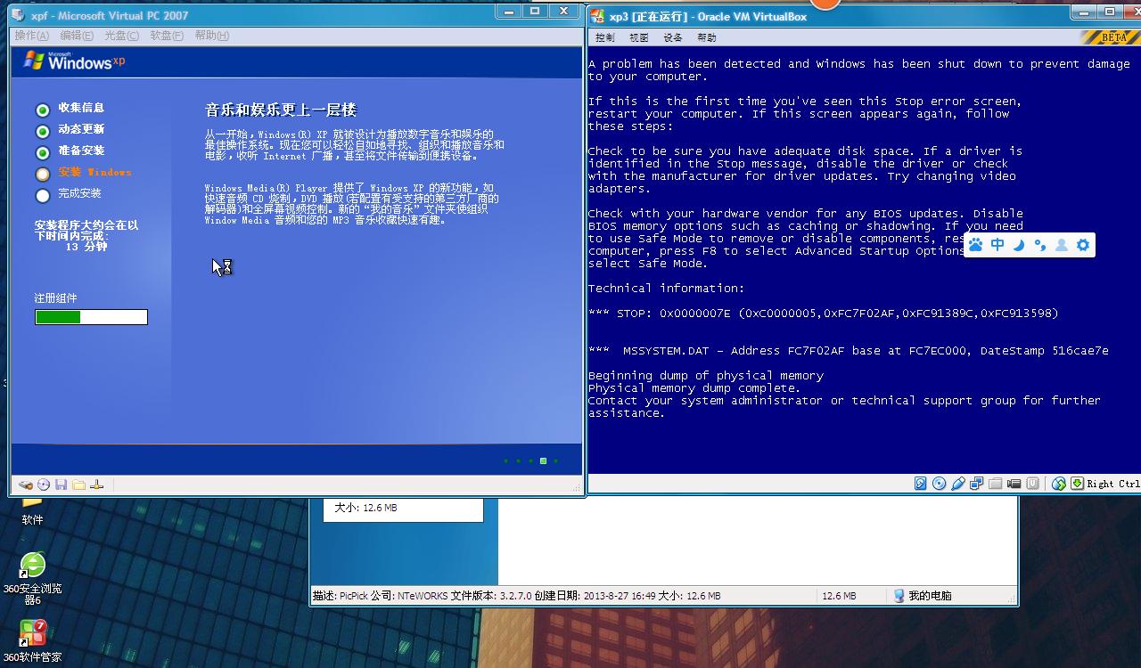Click the network adapter icon in Virtual PC status bar

click(x=97, y=485)
